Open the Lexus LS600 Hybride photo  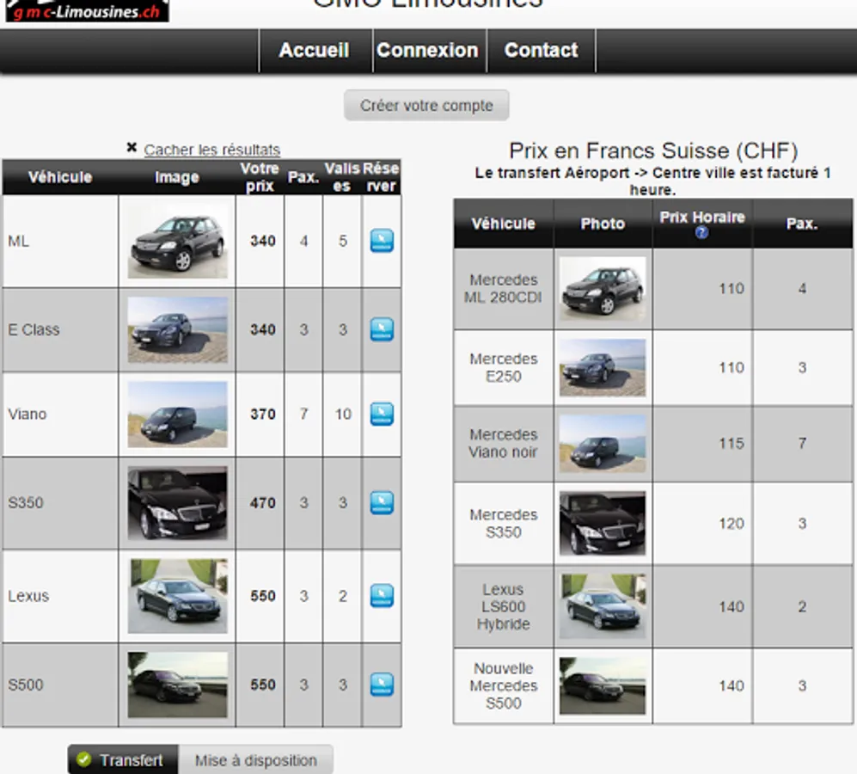[603, 606]
